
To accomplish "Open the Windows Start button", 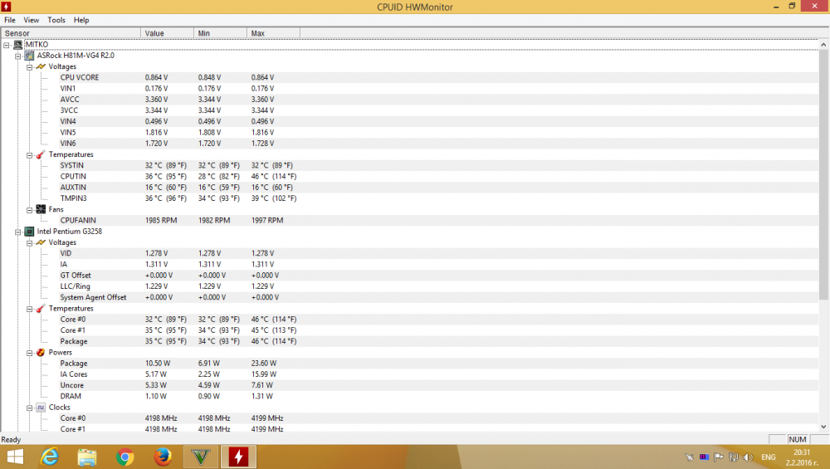I will [15, 457].
